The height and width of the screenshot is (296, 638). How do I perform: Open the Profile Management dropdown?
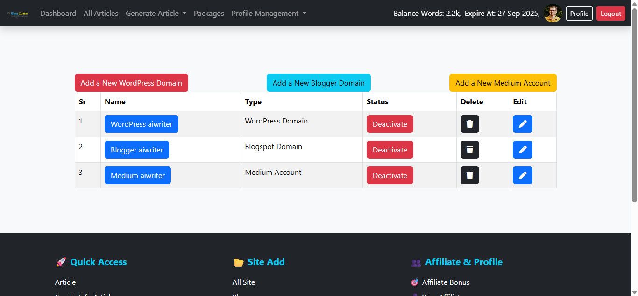[269, 14]
